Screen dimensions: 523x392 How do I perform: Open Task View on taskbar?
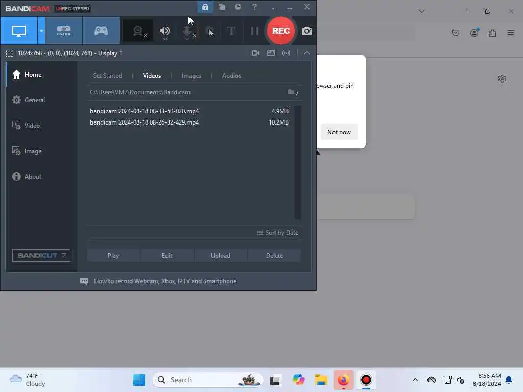[x=275, y=380]
